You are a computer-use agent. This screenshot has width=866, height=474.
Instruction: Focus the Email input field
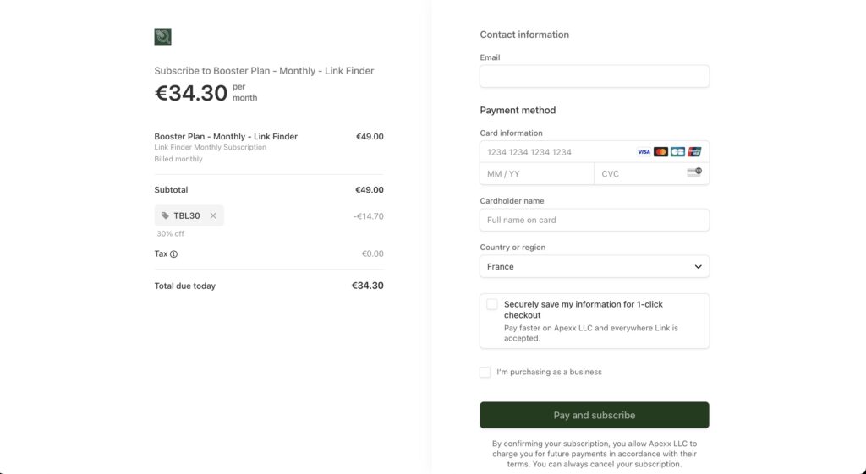pos(595,76)
